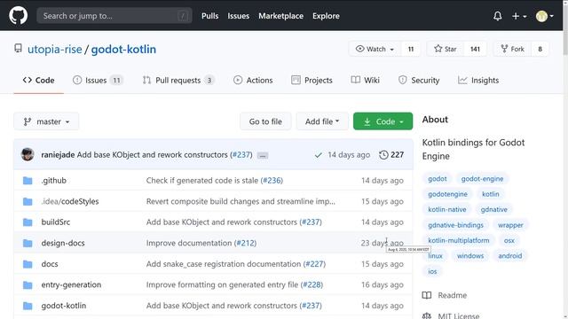Open the .github folder
568x319 pixels.
(53, 181)
